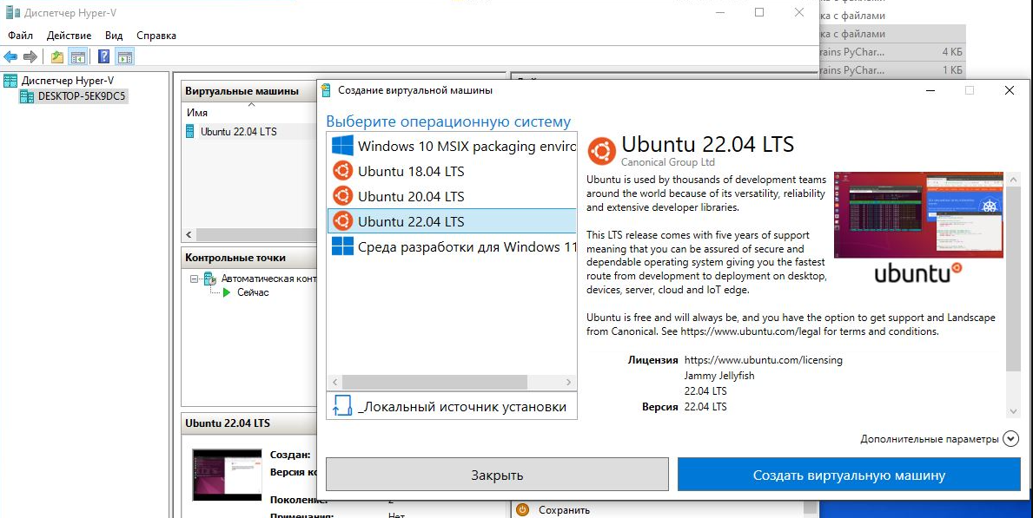Viewport: 1033px width, 518px height.
Task: Click the show console tree toolbar icon
Action: coord(77,55)
